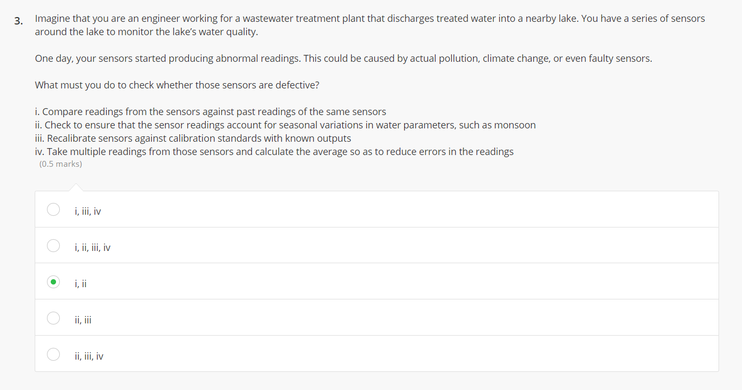Image resolution: width=742 pixels, height=390 pixels.
Task: Click statement ii about seasonal variations
Action: point(285,125)
